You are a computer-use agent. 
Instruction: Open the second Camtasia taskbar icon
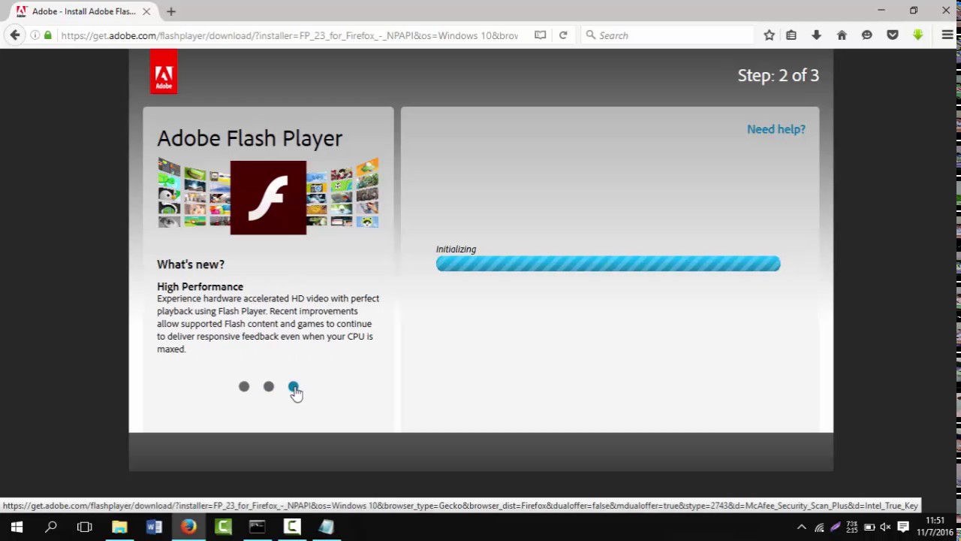[292, 527]
